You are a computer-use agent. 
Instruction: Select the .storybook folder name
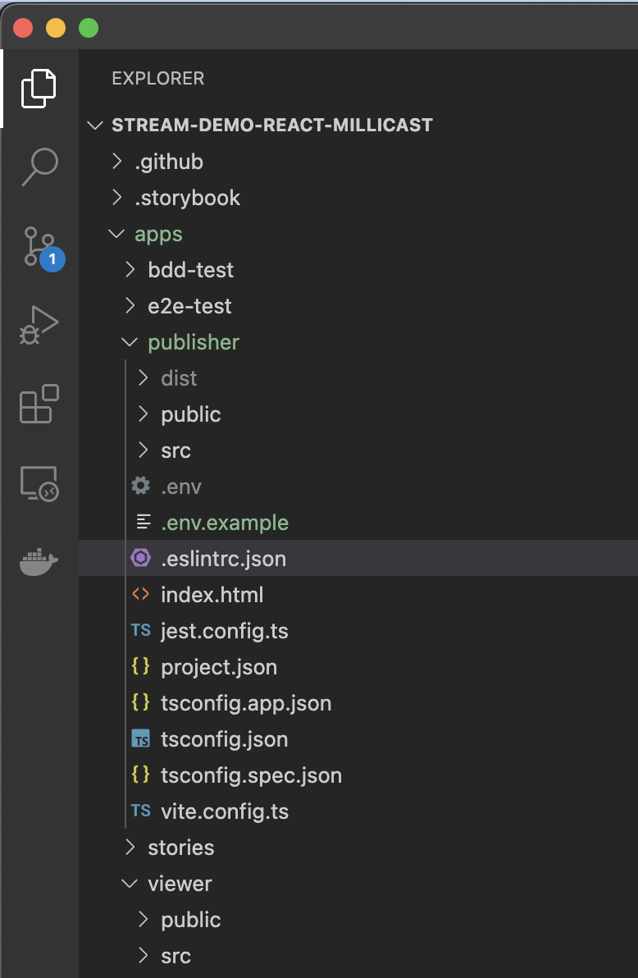tap(188, 198)
